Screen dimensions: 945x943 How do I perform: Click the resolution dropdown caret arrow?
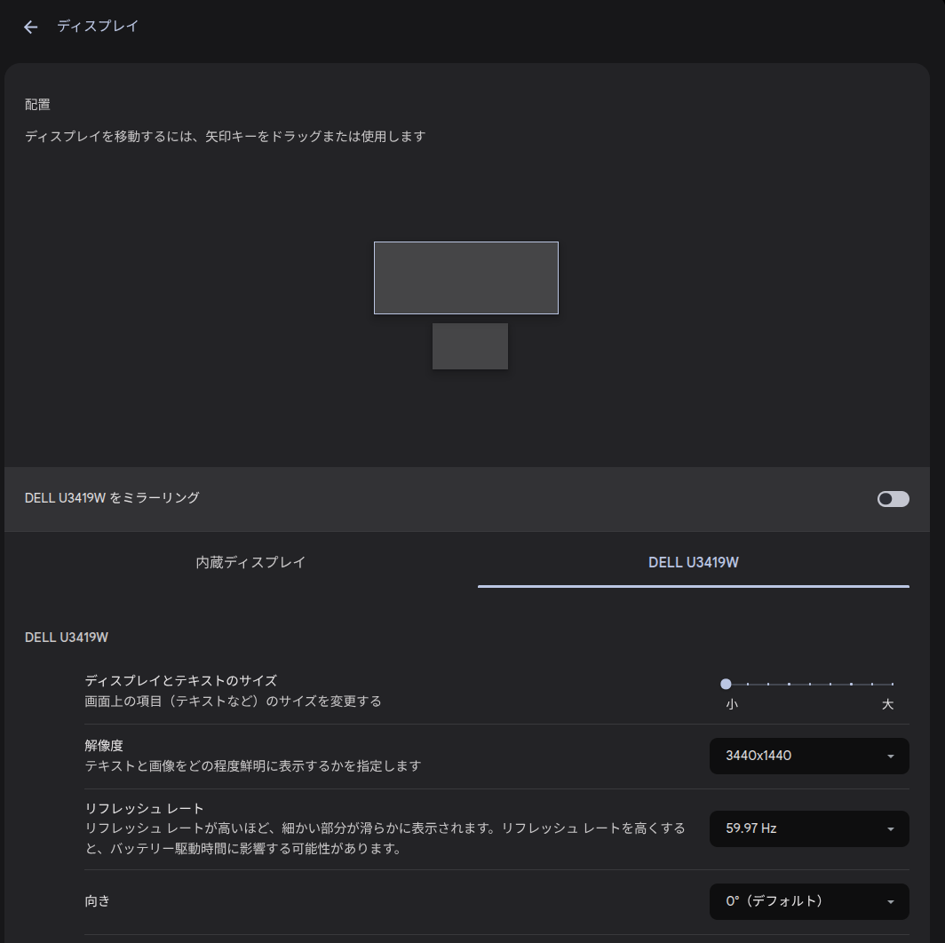coord(890,757)
